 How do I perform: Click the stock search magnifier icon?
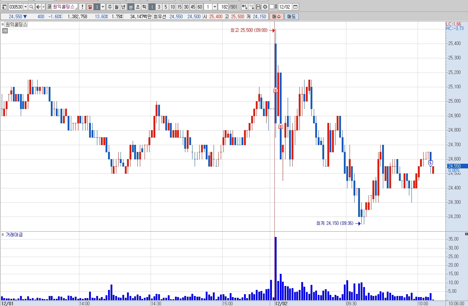pyautogui.click(x=31, y=7)
